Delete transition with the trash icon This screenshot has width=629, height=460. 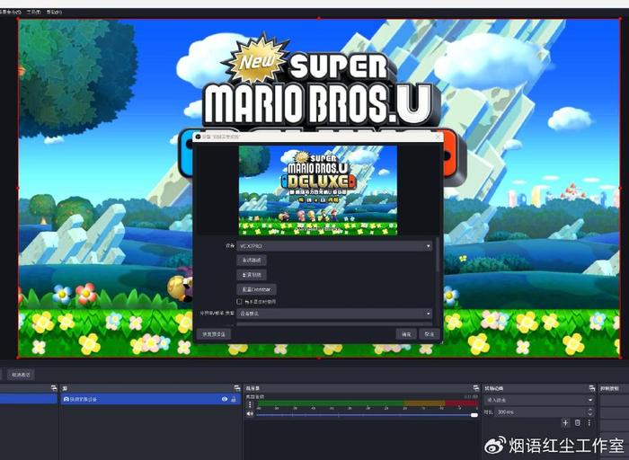[578, 422]
